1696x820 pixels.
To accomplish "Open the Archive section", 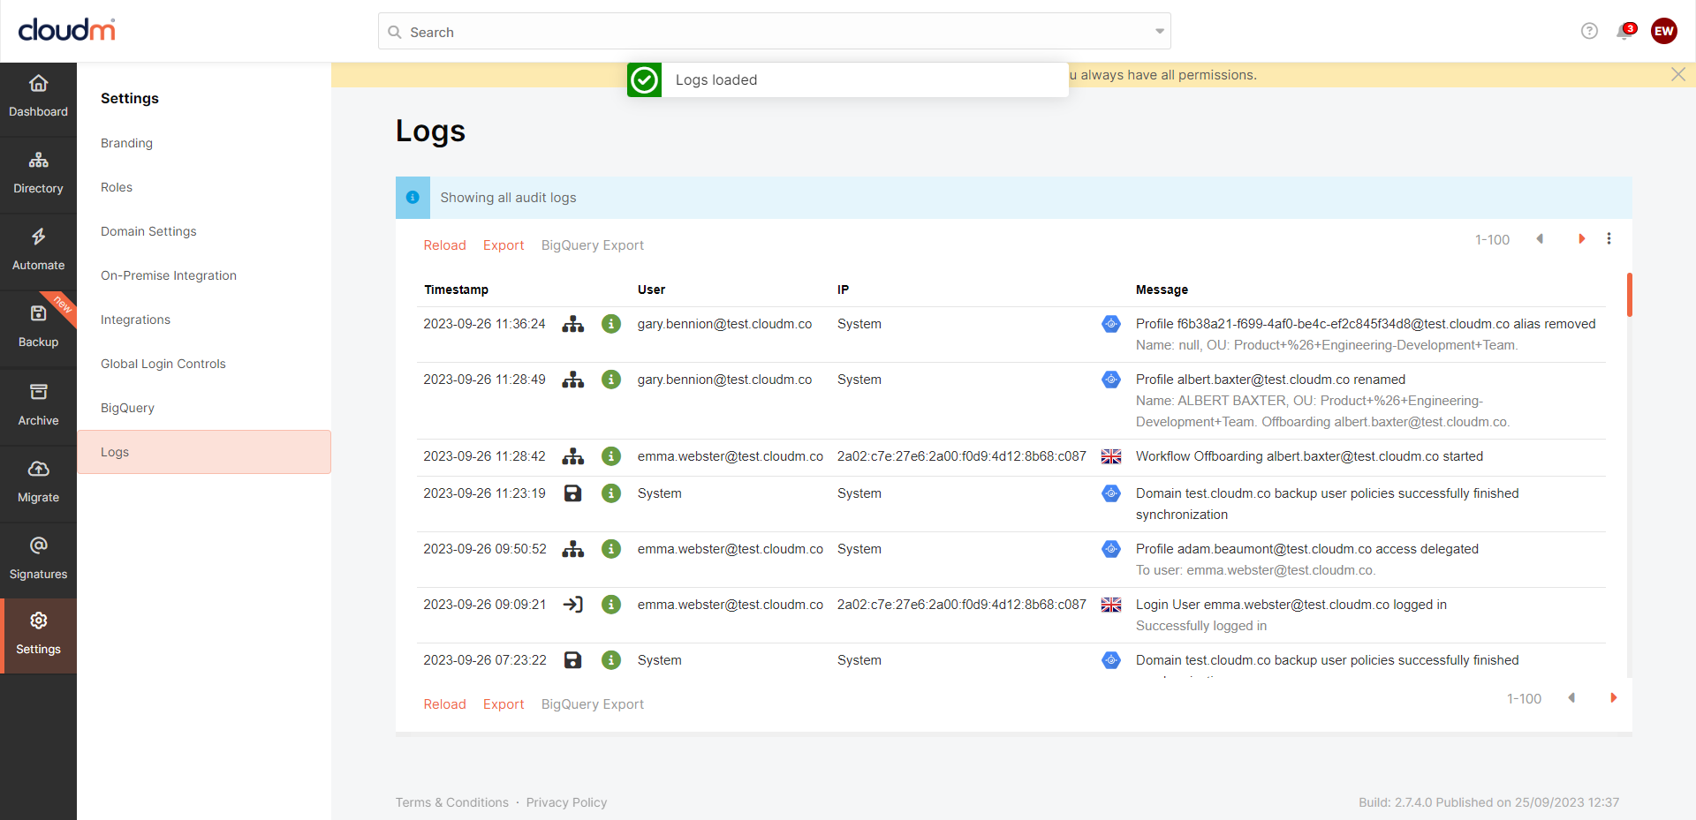I will (38, 406).
